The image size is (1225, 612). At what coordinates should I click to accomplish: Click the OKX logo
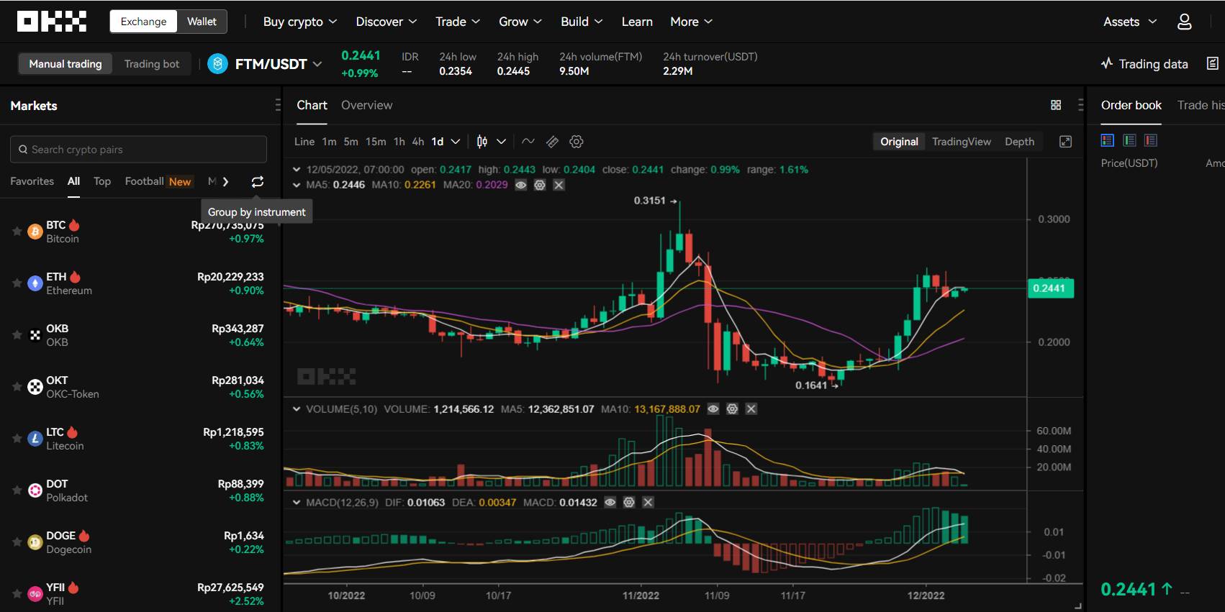(x=52, y=22)
